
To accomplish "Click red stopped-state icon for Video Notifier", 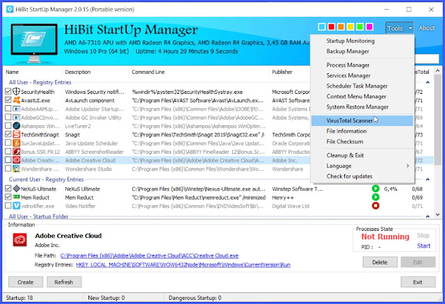I will [375, 205].
